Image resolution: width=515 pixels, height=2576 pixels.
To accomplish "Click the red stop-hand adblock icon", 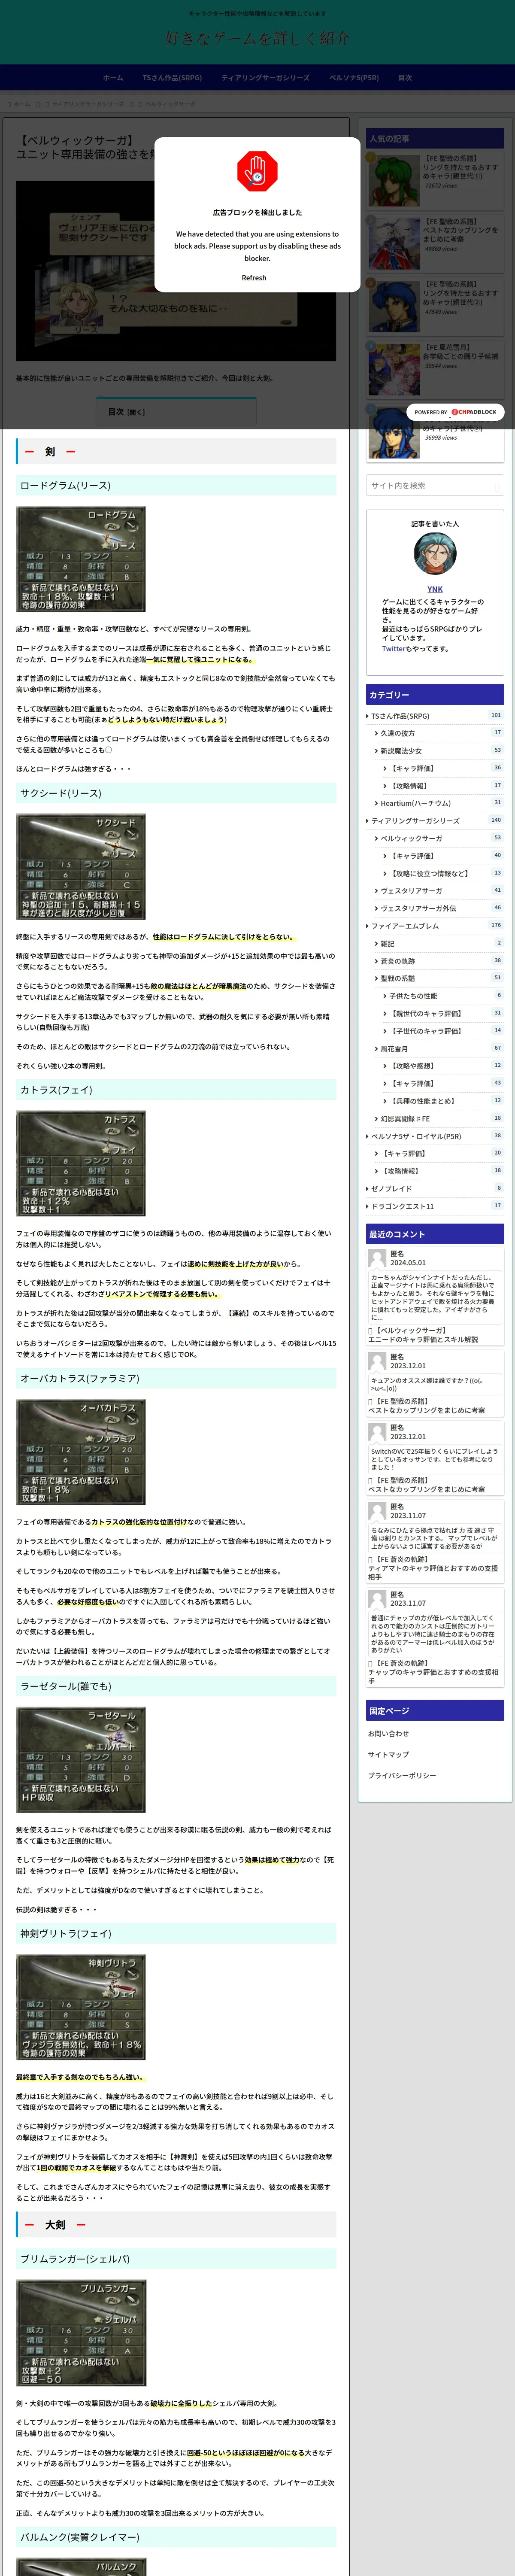I will 257,171.
